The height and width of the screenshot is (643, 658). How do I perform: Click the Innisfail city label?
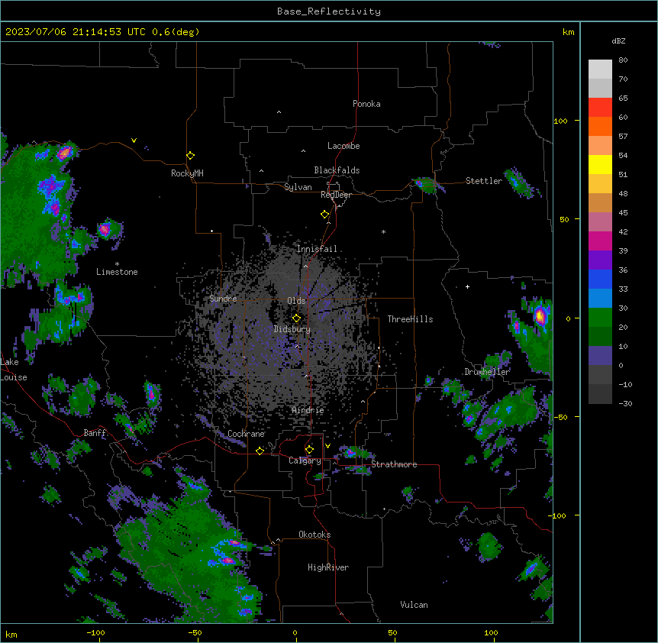pos(317,249)
